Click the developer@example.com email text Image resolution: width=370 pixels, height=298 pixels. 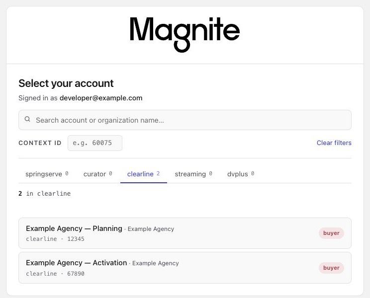(101, 98)
